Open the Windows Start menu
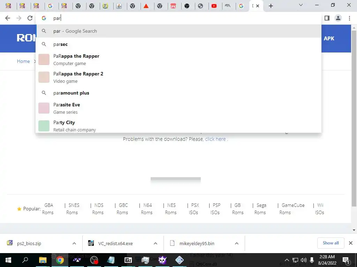Image resolution: width=357 pixels, height=267 pixels. click(8, 260)
